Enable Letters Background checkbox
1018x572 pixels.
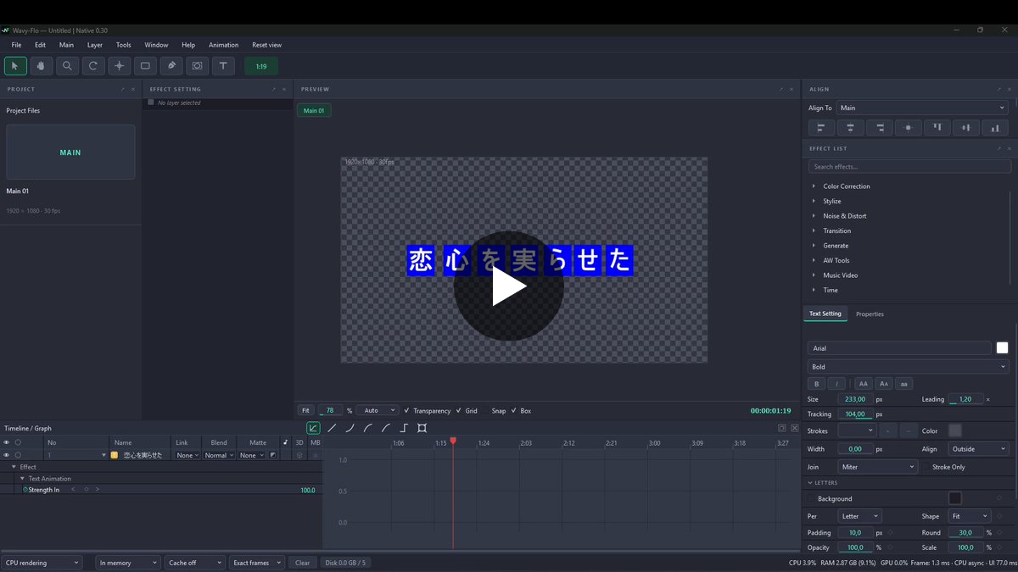coord(812,499)
